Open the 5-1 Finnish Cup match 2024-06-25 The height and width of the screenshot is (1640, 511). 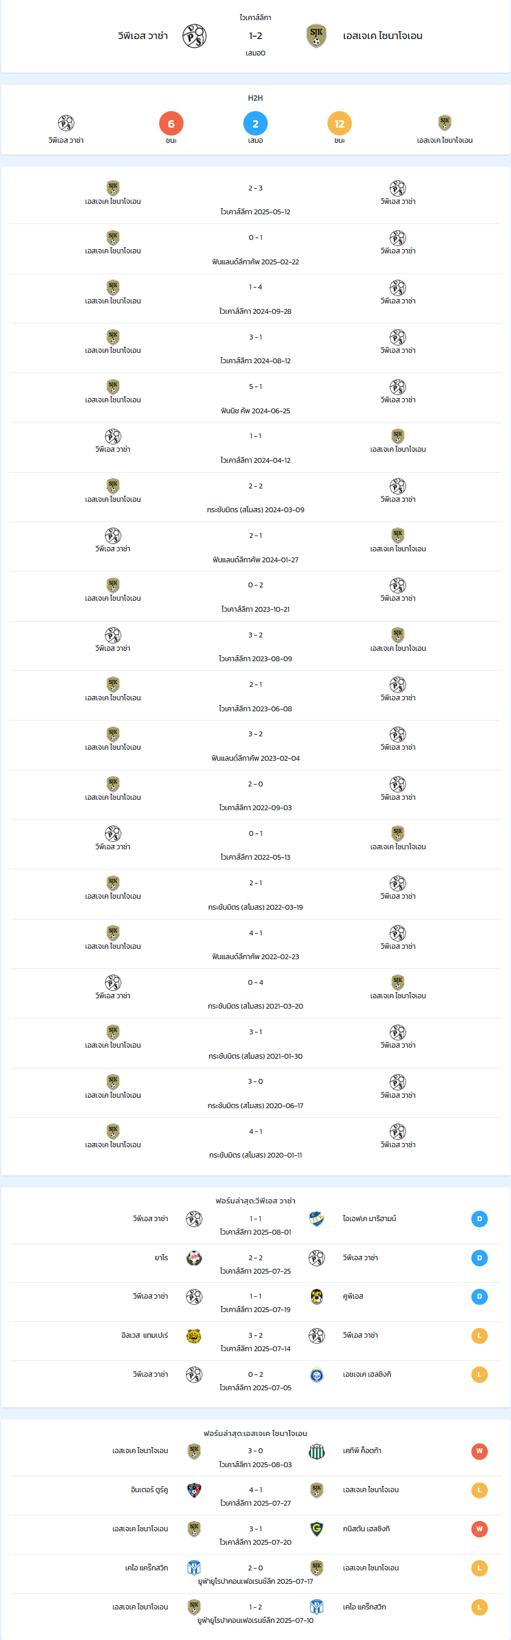click(x=255, y=398)
